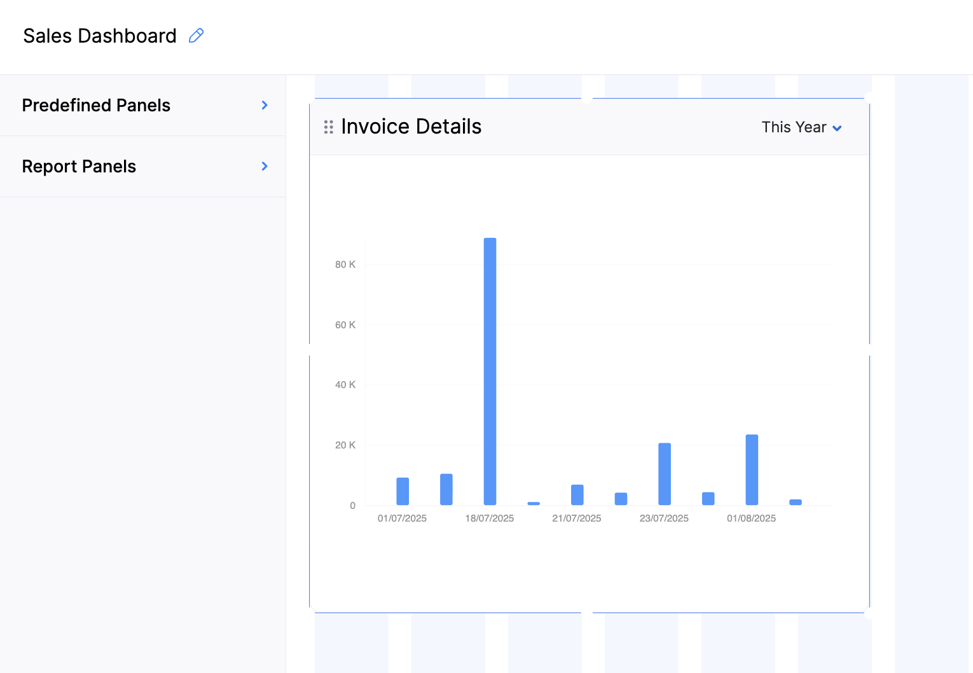973x673 pixels.
Task: Click the top-right corner resize handle
Action: [868, 98]
